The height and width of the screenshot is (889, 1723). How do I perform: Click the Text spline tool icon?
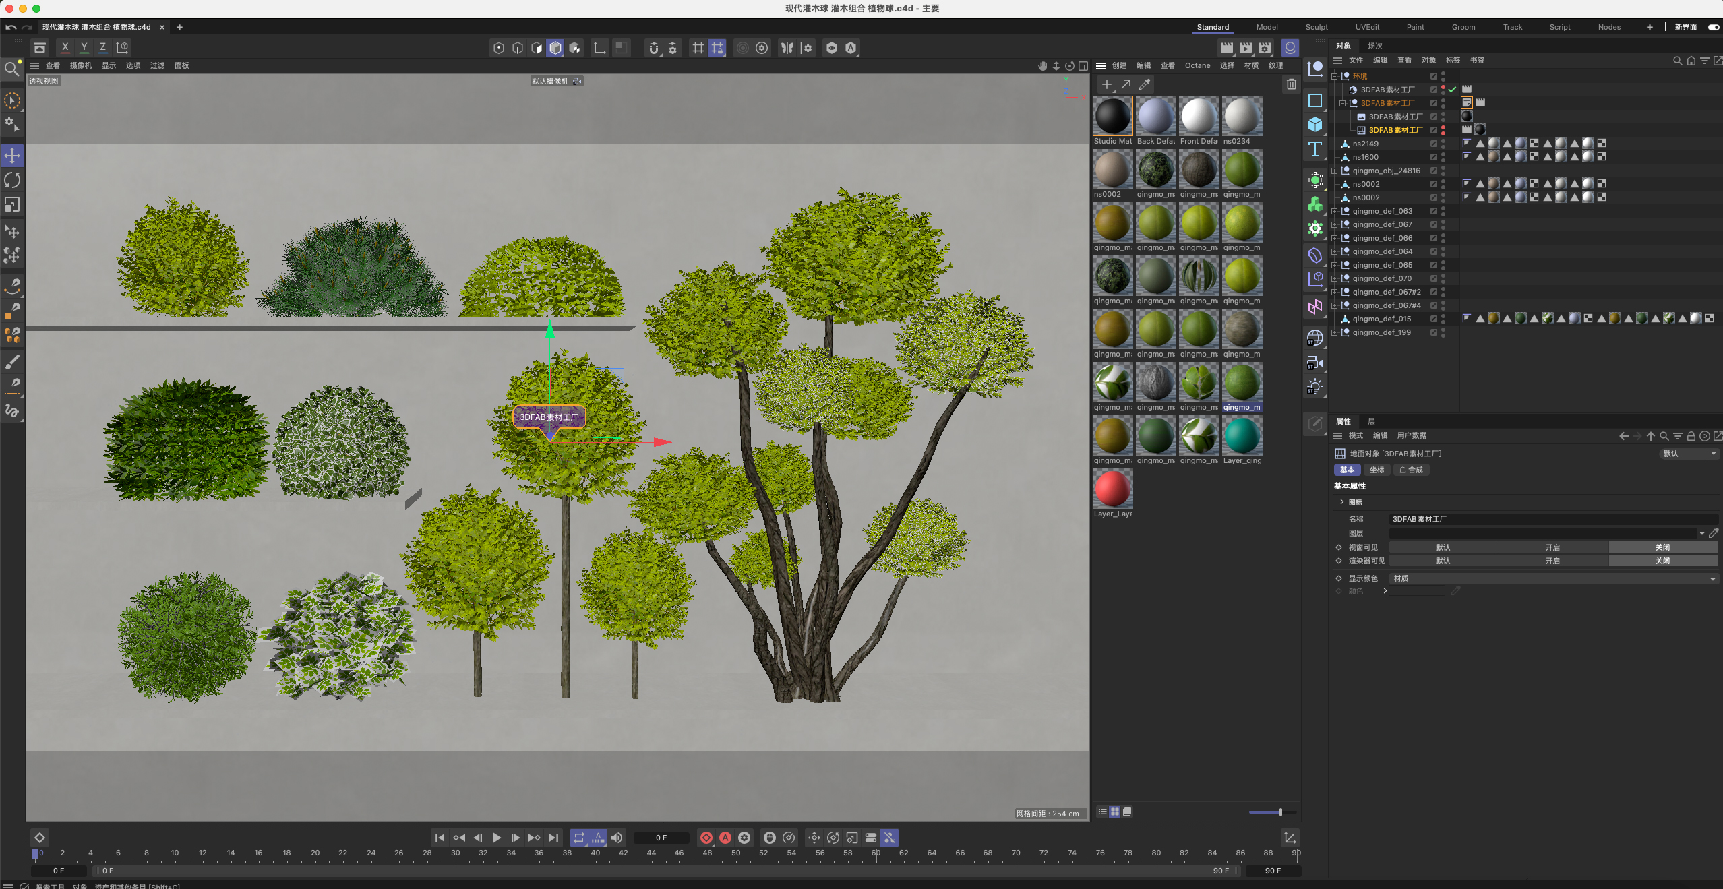point(1314,149)
